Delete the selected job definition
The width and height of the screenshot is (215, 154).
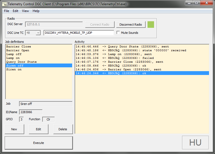[63, 129]
